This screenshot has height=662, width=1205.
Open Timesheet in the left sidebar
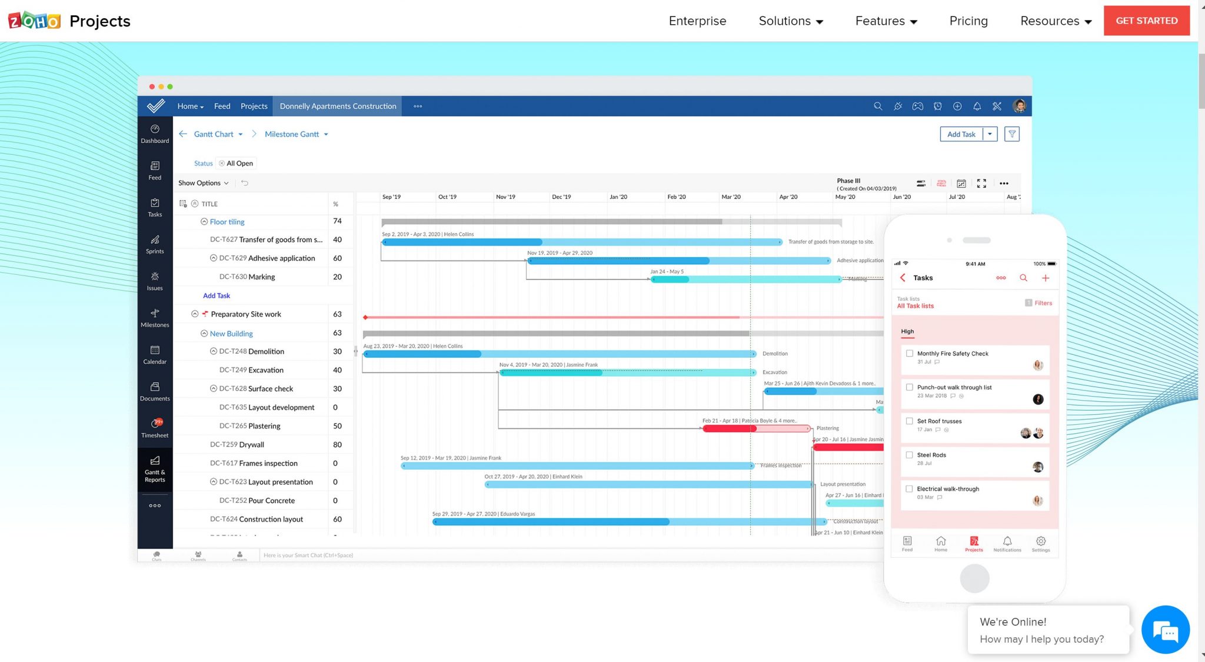coord(155,428)
